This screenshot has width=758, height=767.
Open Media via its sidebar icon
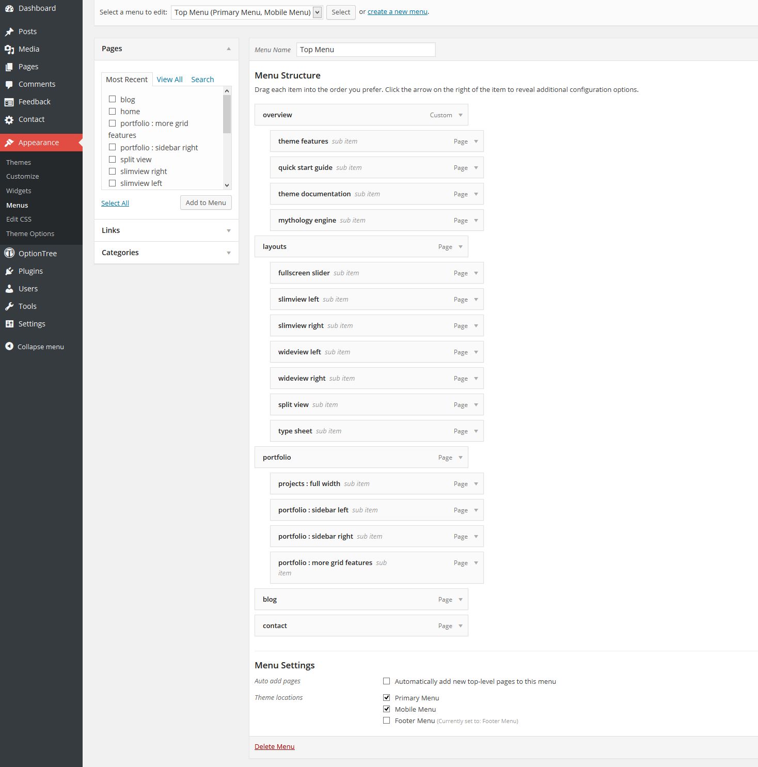pos(9,49)
